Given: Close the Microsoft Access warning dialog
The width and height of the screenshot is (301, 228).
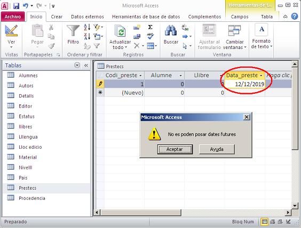Looking at the screenshot, I should click(247, 117).
